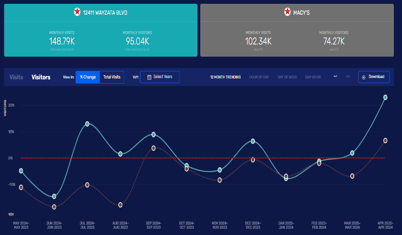Select the Day vs HR tab

click(313, 77)
